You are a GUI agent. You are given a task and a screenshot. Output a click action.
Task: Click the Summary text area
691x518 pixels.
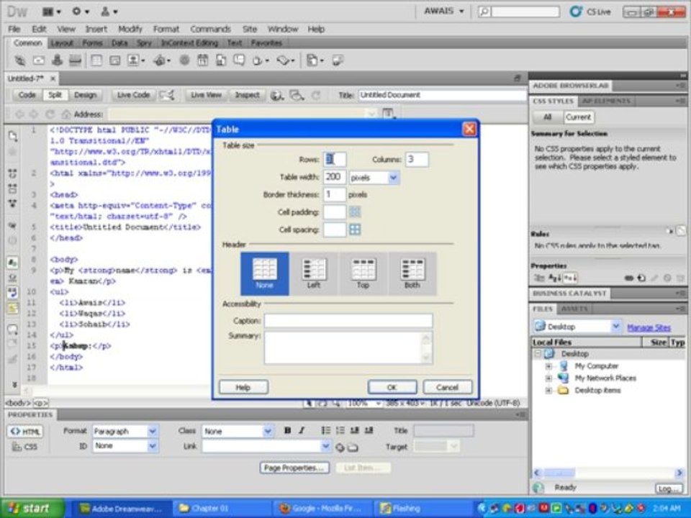[348, 348]
